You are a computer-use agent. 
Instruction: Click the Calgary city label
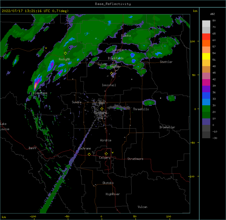click(105, 158)
